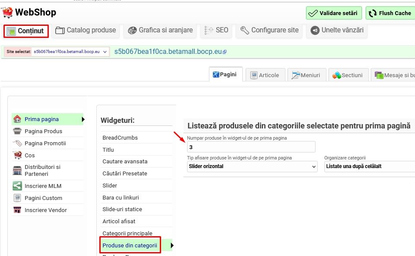This screenshot has height=256, width=415.
Task: Click the WebShop cart logo icon
Action: tap(7, 12)
